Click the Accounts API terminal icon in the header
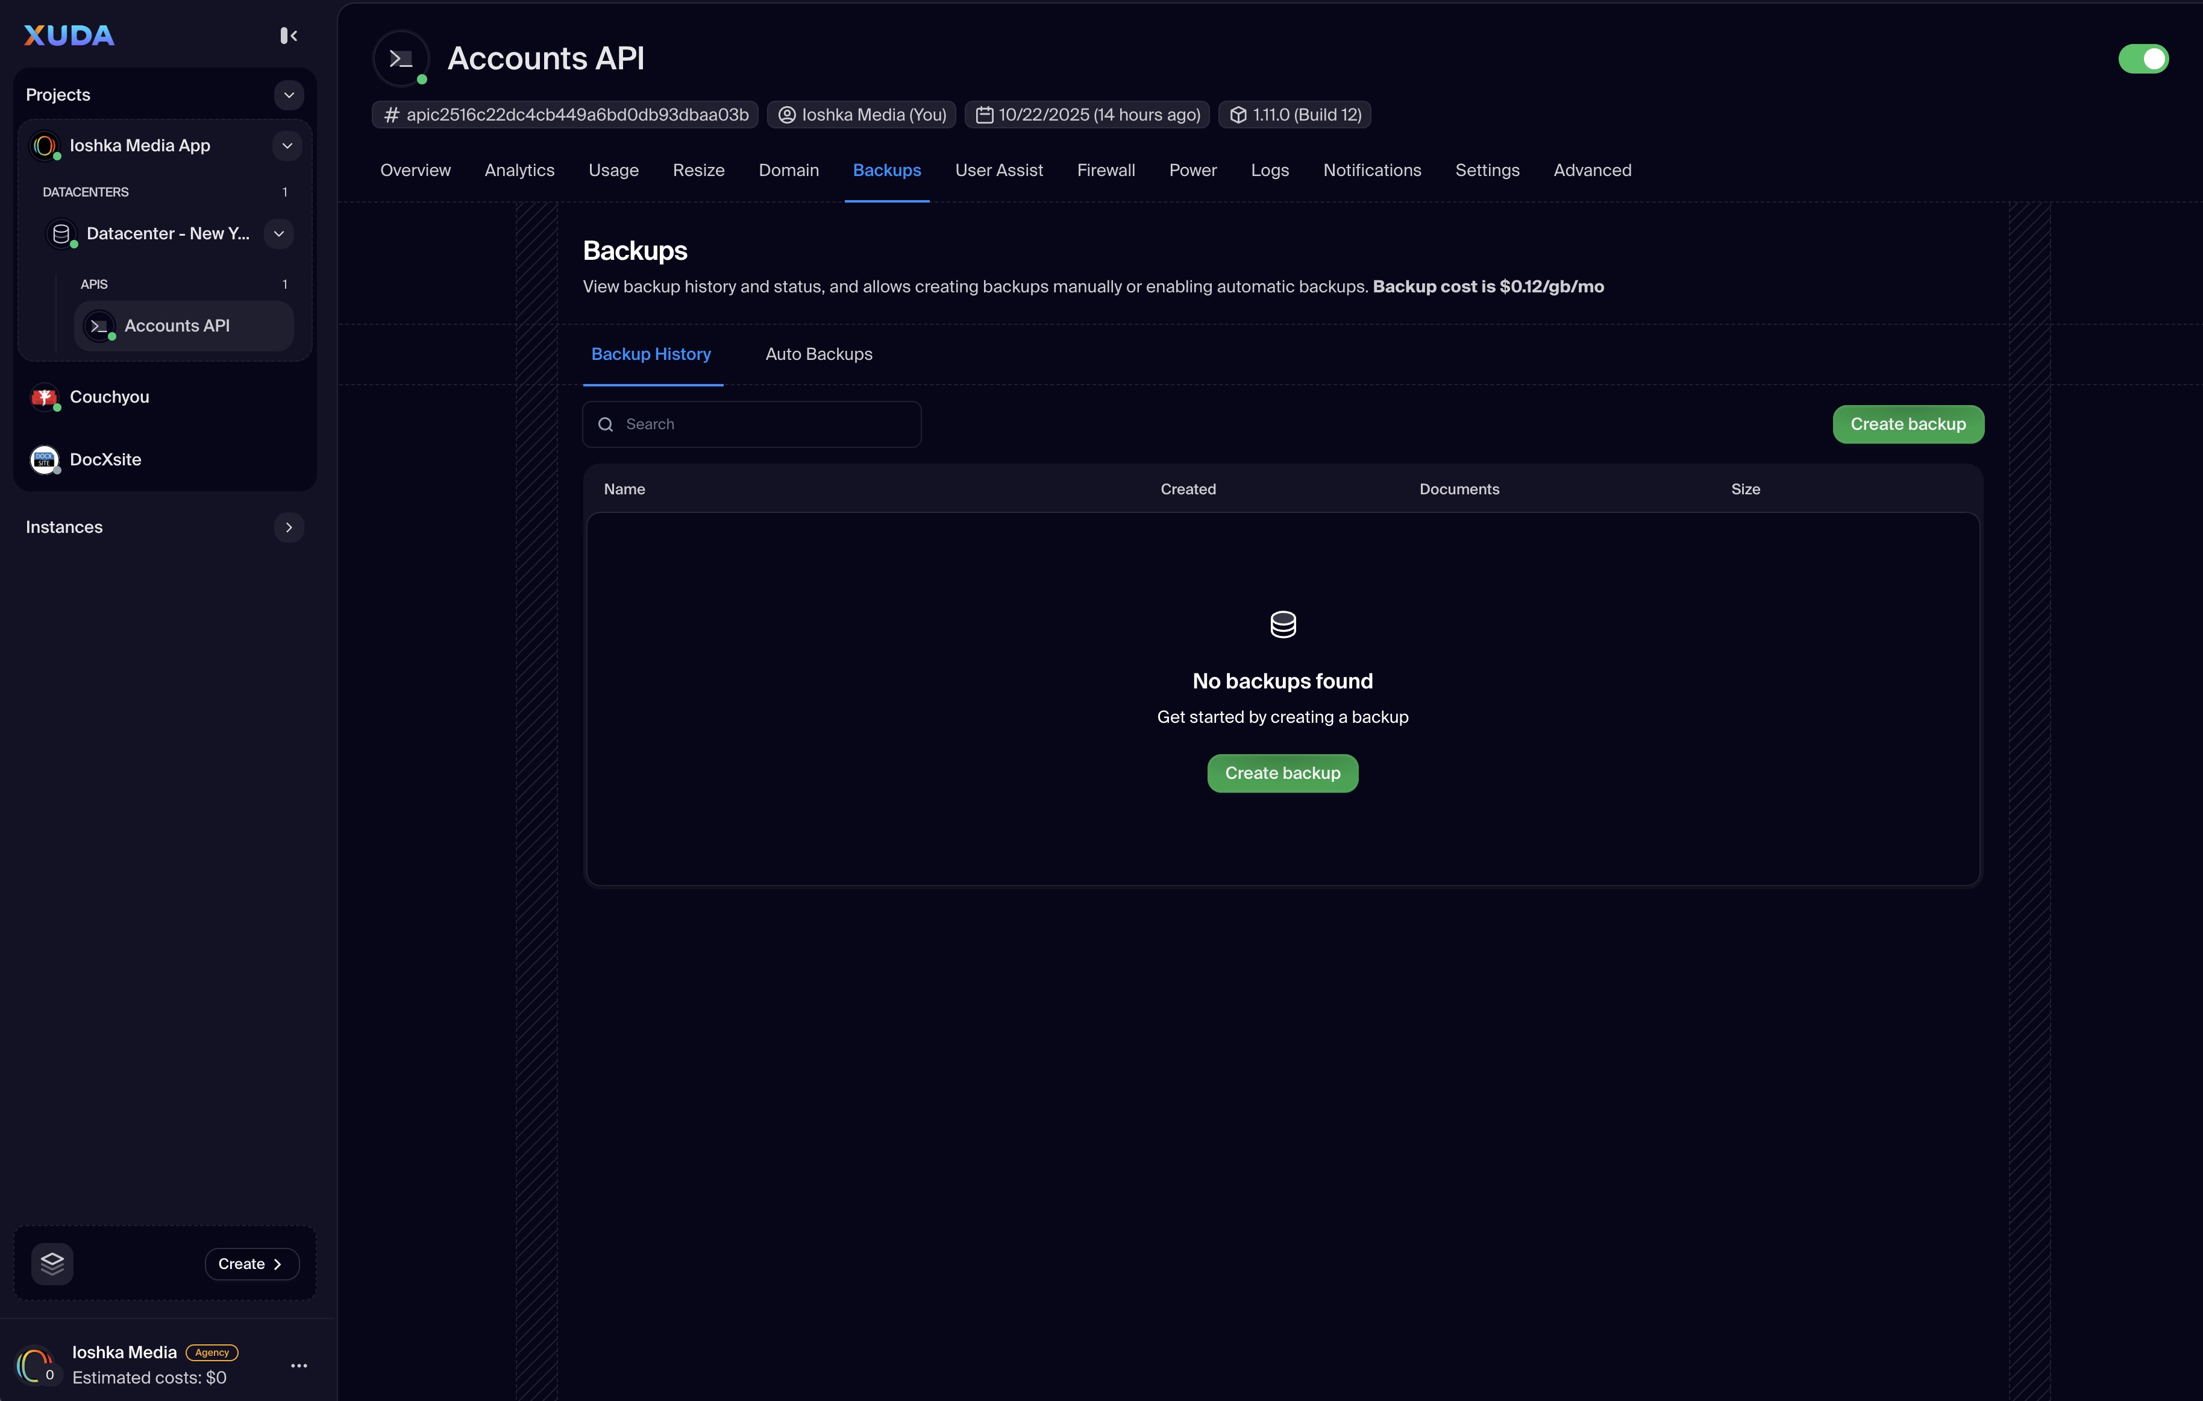The width and height of the screenshot is (2203, 1401). (401, 58)
